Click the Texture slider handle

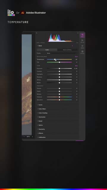[x=59, y=88]
